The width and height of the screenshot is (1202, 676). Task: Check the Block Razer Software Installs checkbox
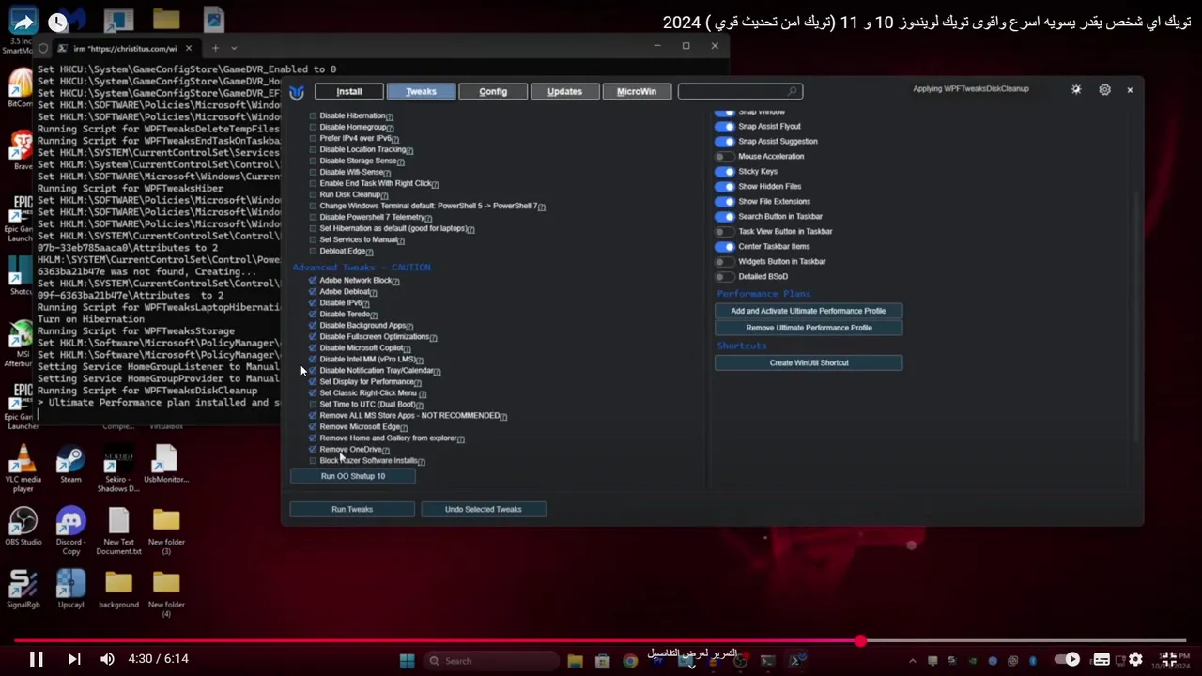point(313,460)
